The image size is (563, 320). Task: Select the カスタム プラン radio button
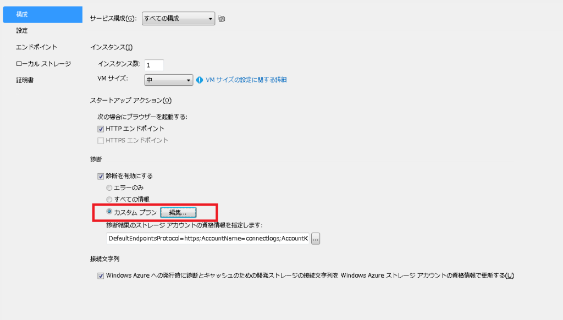(109, 212)
